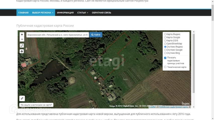Uncheck Показать кадастровые границы участков

point(165,58)
